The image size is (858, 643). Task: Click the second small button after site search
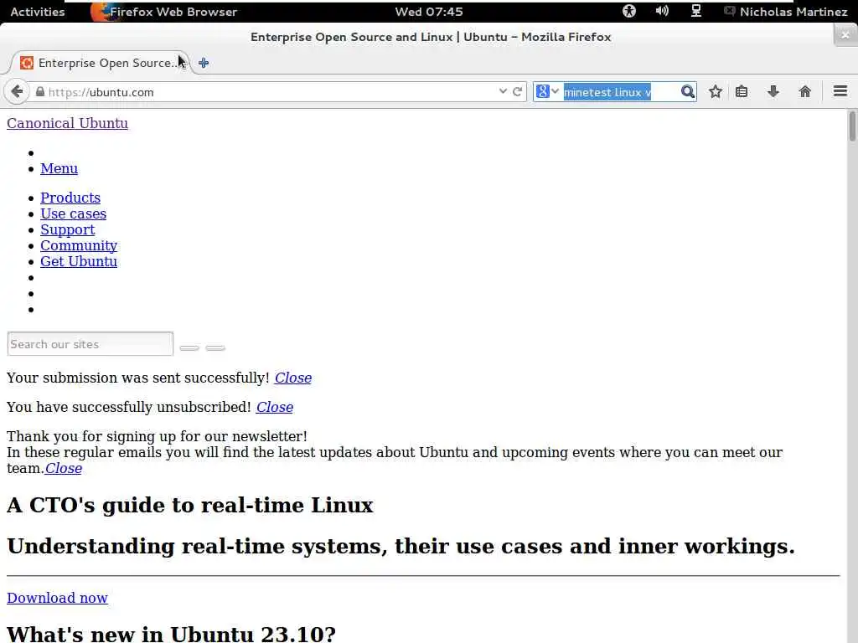pyautogui.click(x=215, y=347)
